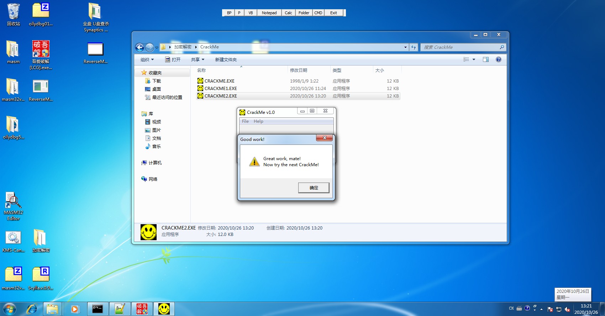Open the volume icon in the system tray

click(567, 309)
